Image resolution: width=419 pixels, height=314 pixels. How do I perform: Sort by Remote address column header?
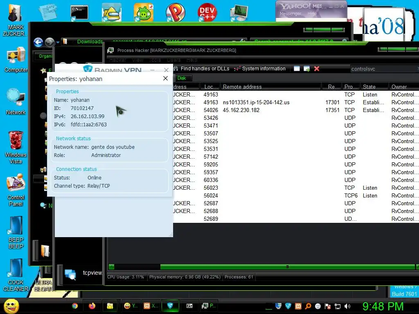(x=270, y=87)
